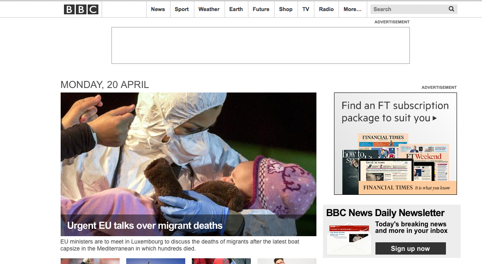Screen dimensions: 482x264
Task: Click the BBC News Daily Newsletter heading
Action: 385,213
